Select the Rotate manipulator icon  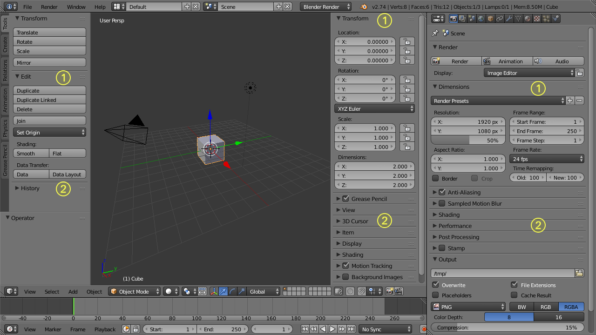click(x=231, y=291)
